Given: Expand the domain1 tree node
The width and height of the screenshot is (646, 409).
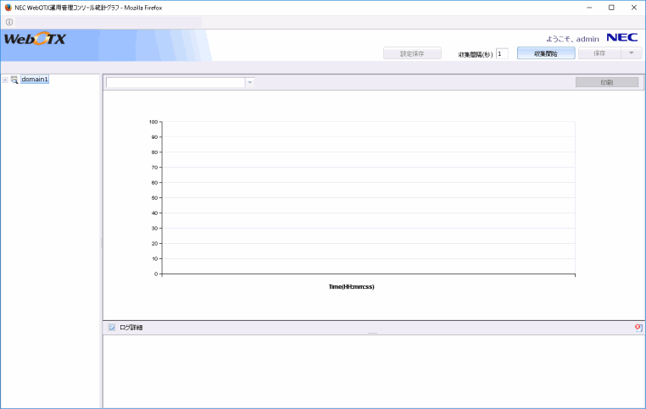Looking at the screenshot, I should coord(5,80).
